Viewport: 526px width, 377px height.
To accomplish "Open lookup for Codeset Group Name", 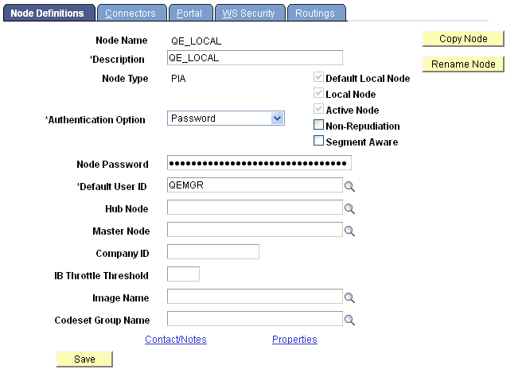I will [349, 320].
